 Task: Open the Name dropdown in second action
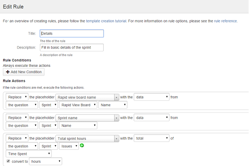78,125
